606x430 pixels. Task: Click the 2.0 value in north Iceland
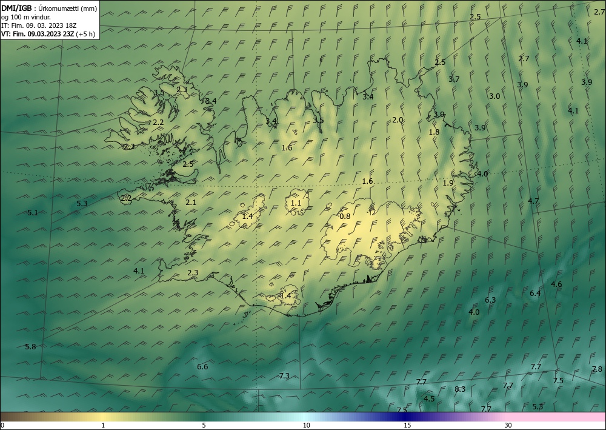point(398,120)
